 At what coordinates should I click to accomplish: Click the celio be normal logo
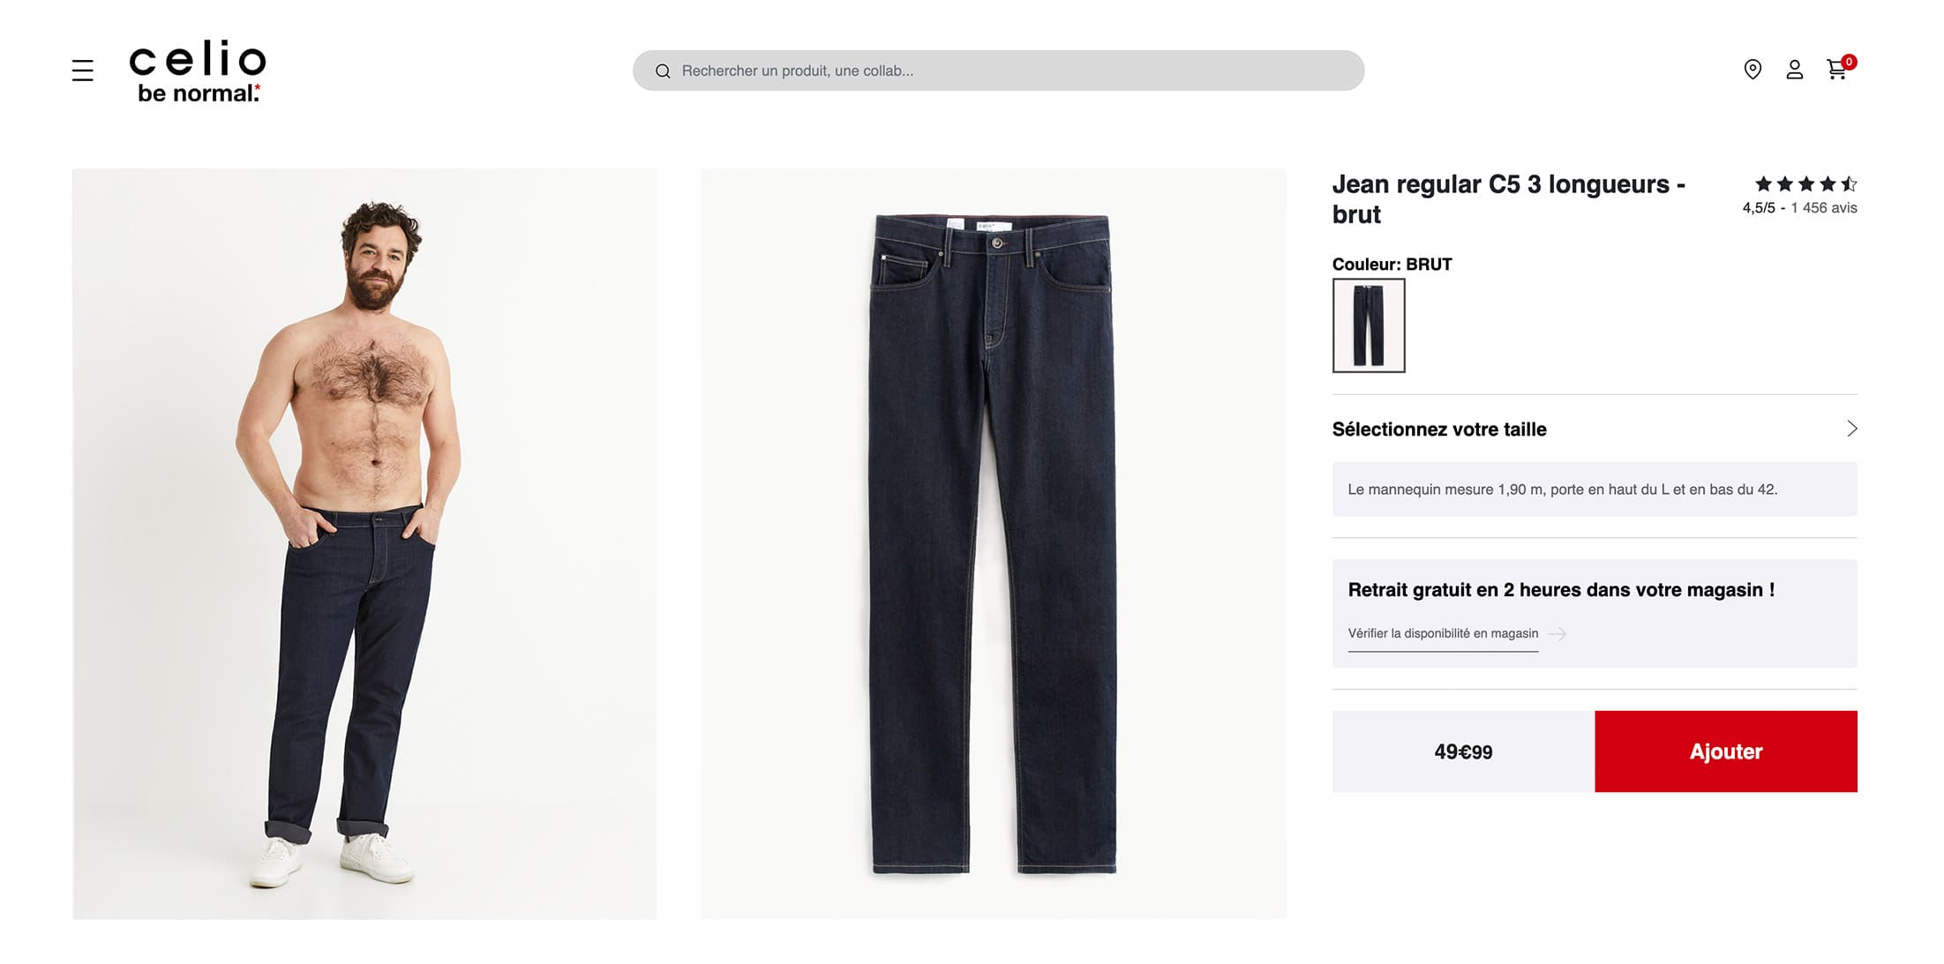pyautogui.click(x=198, y=71)
